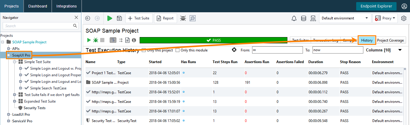Open the magnifier inspect icon in toolbar
Image resolution: width=410 pixels, height=125 pixels.
tap(192, 18)
